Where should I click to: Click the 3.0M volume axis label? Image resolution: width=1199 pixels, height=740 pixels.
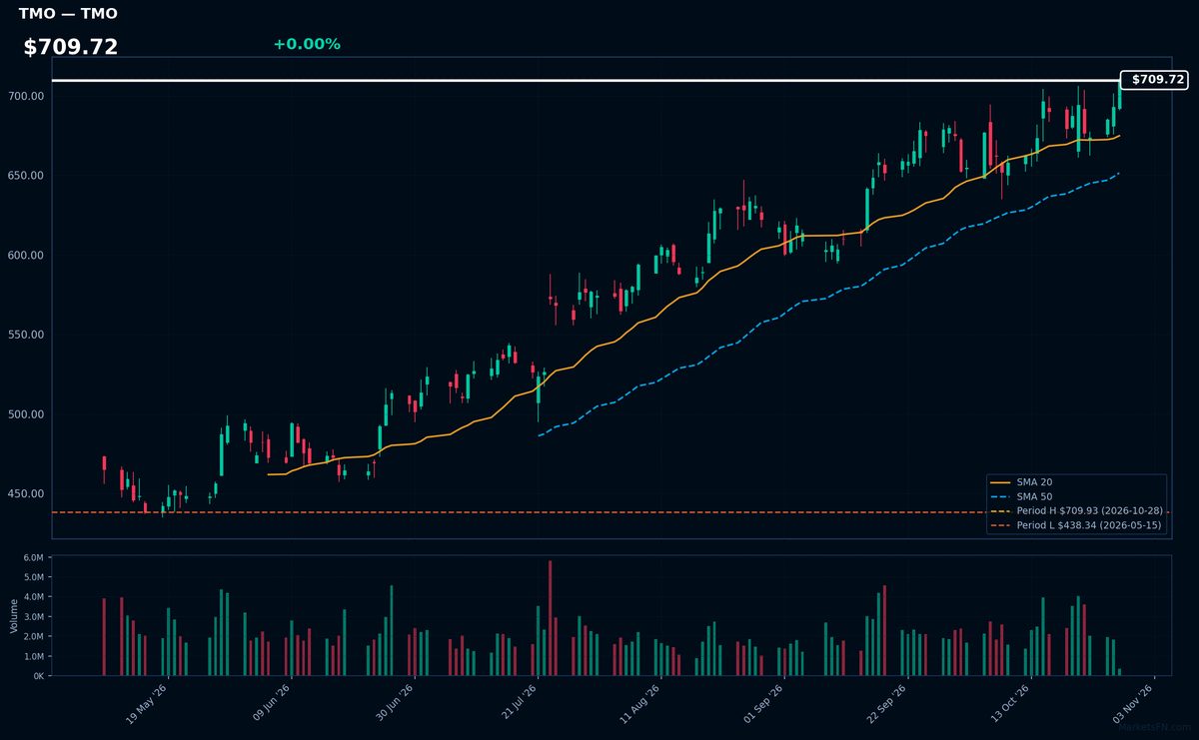tap(35, 616)
